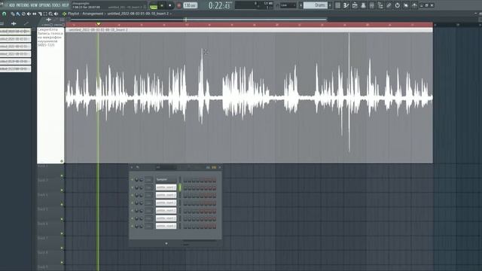Click the last untitle_insert channel button

pos(166,226)
